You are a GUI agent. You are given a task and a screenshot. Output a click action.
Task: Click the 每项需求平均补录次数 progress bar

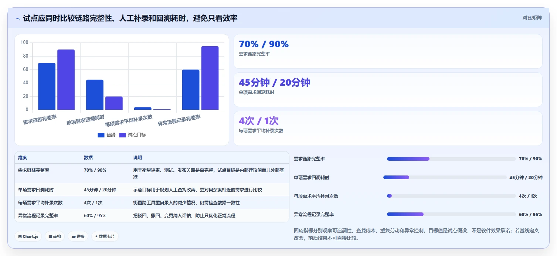coord(451,196)
